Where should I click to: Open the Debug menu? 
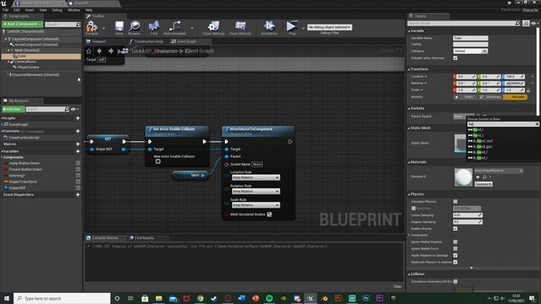click(x=57, y=10)
